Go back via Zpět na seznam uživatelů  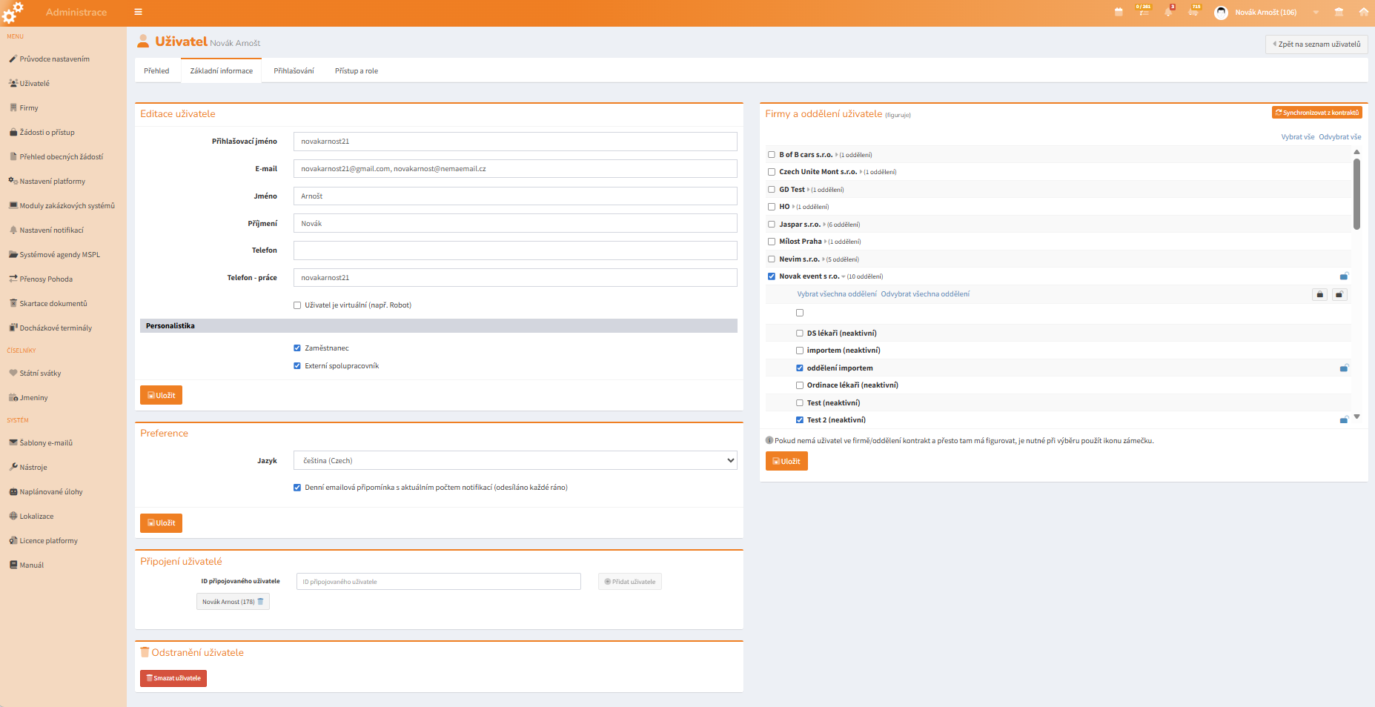click(1316, 44)
